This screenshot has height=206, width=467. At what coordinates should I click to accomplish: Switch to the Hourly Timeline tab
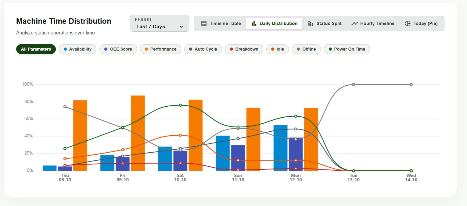click(x=373, y=23)
